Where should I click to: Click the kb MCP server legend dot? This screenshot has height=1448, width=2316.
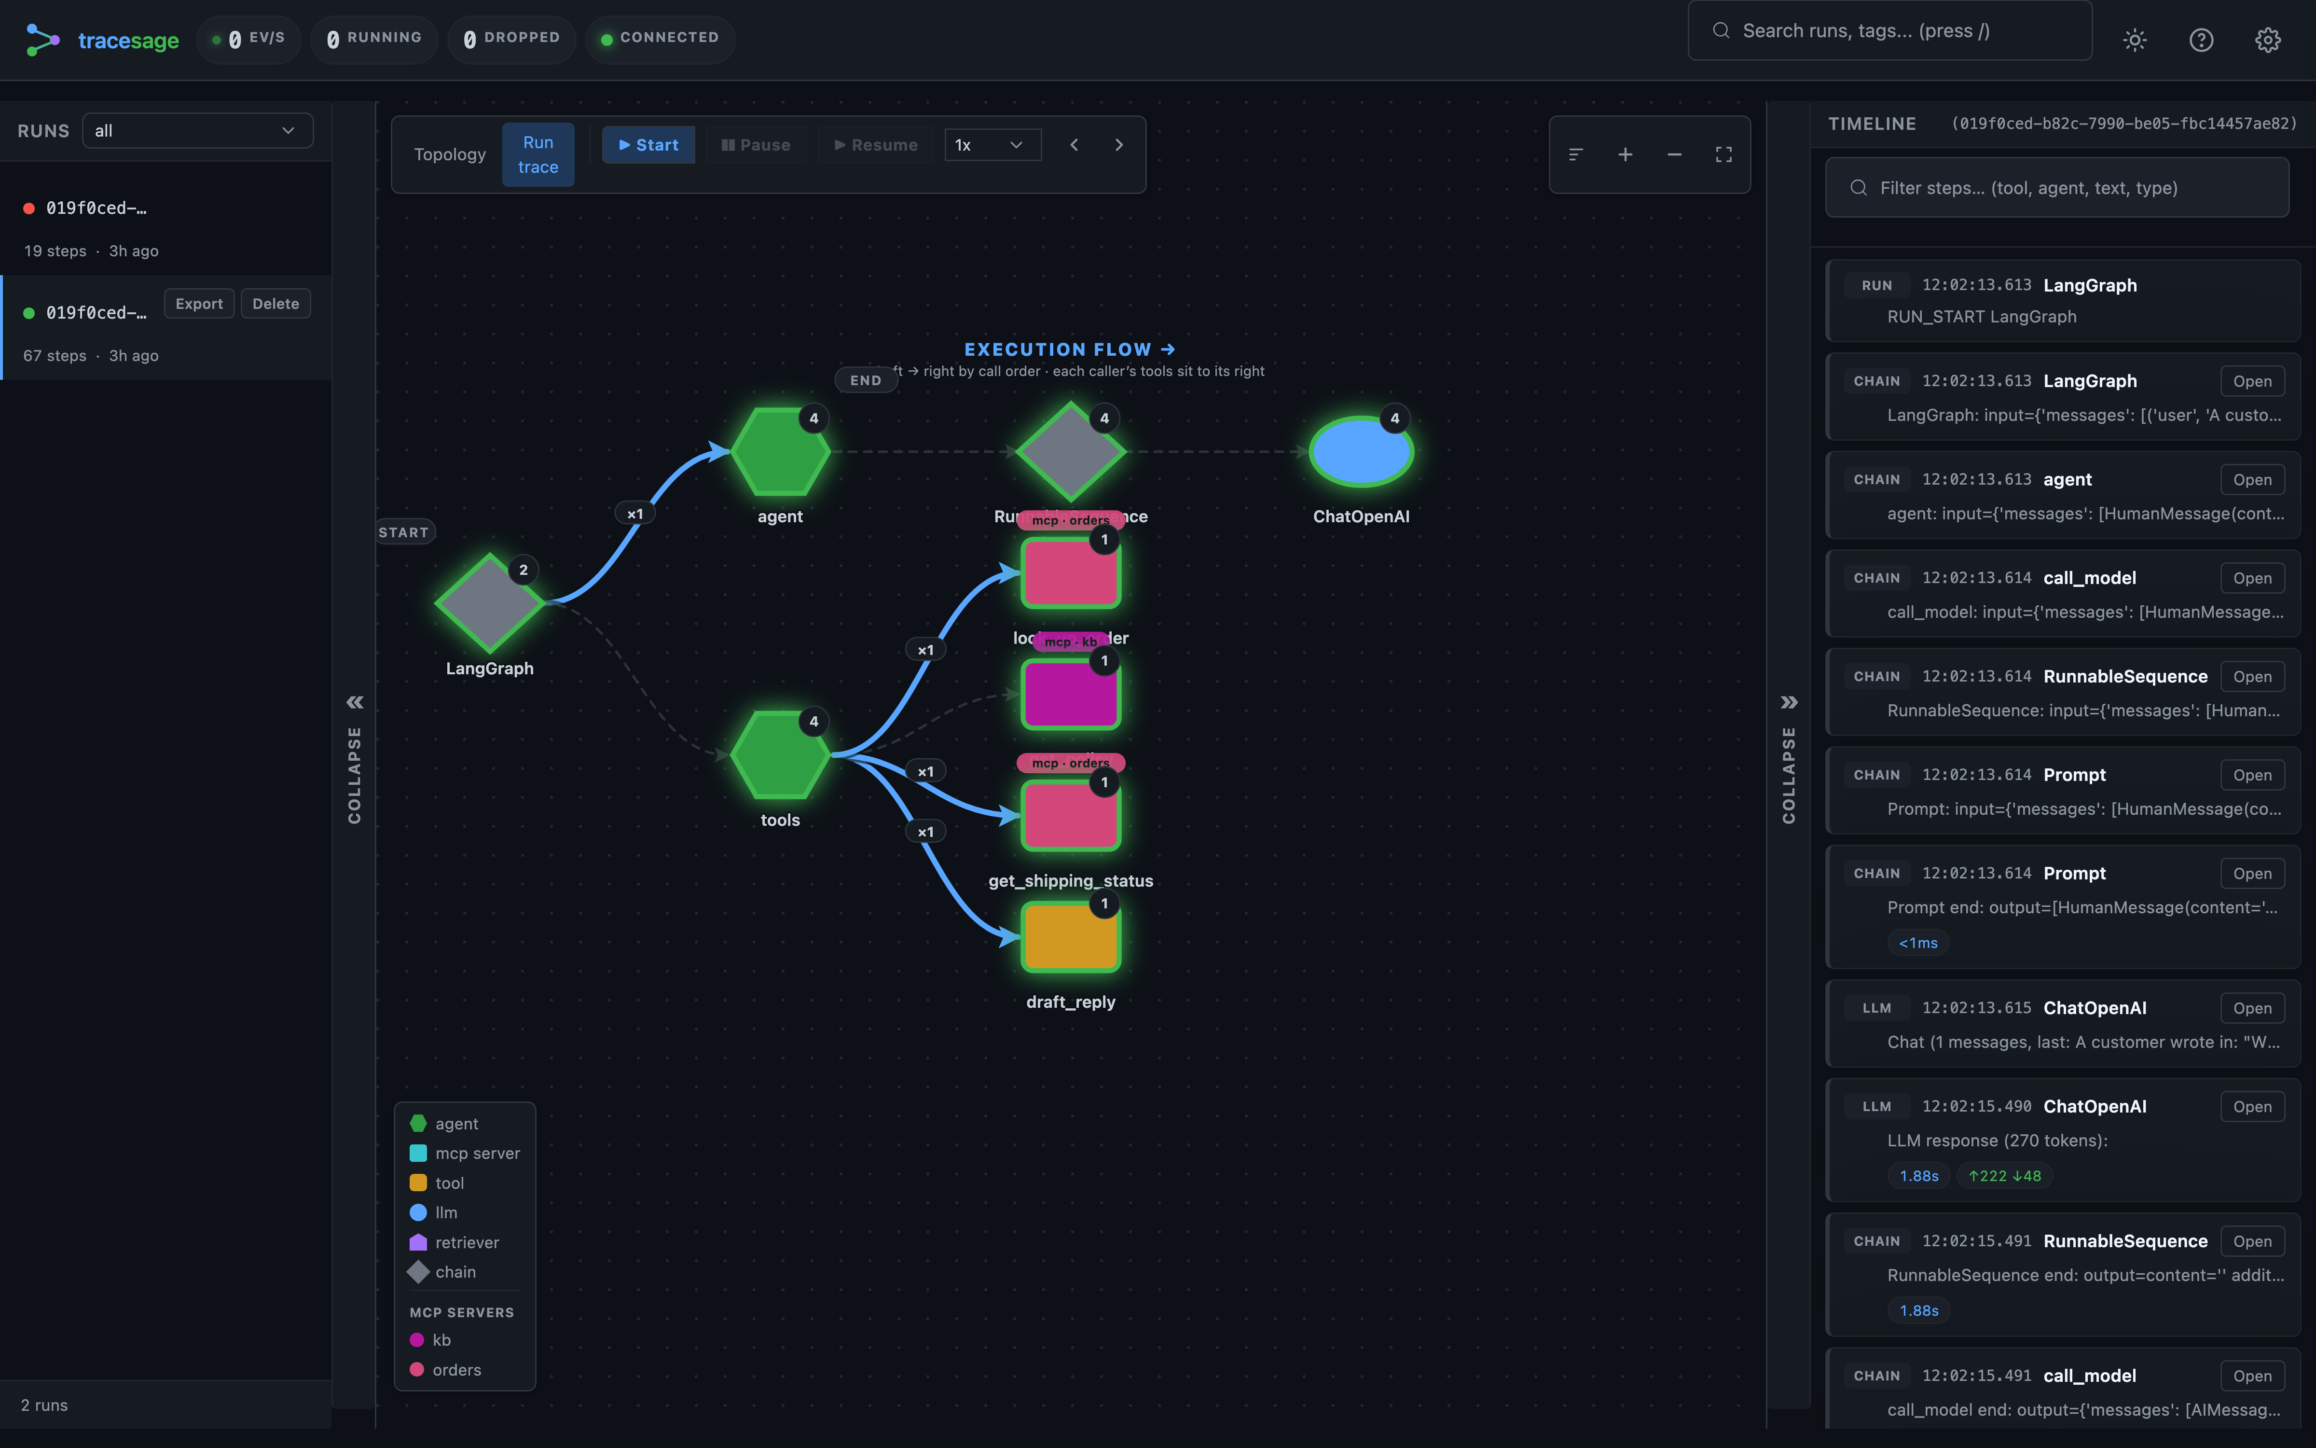point(417,1340)
